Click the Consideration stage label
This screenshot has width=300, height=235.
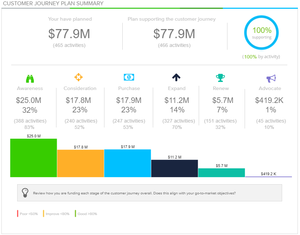(80, 88)
